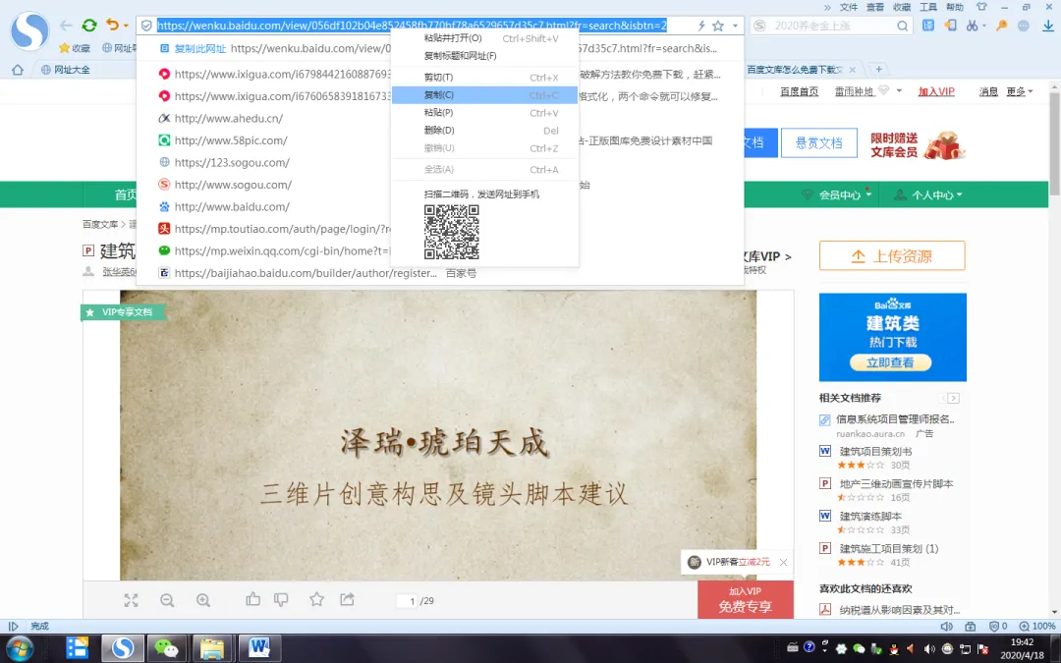Click the fullscreen expand icon
Screen dimensions: 1061x663
click(x=132, y=600)
